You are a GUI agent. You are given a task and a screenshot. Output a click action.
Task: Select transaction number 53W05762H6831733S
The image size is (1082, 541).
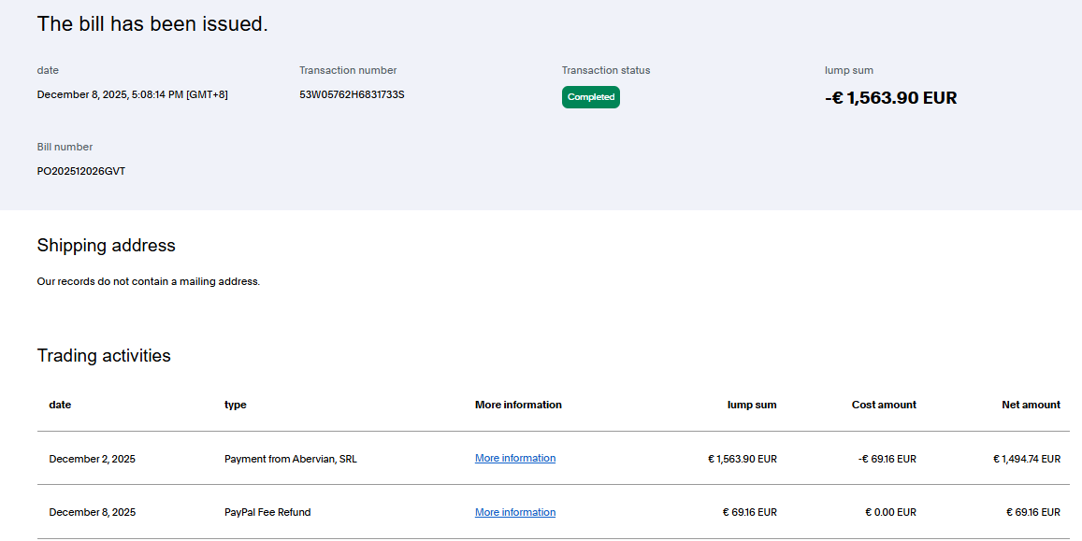click(x=352, y=94)
